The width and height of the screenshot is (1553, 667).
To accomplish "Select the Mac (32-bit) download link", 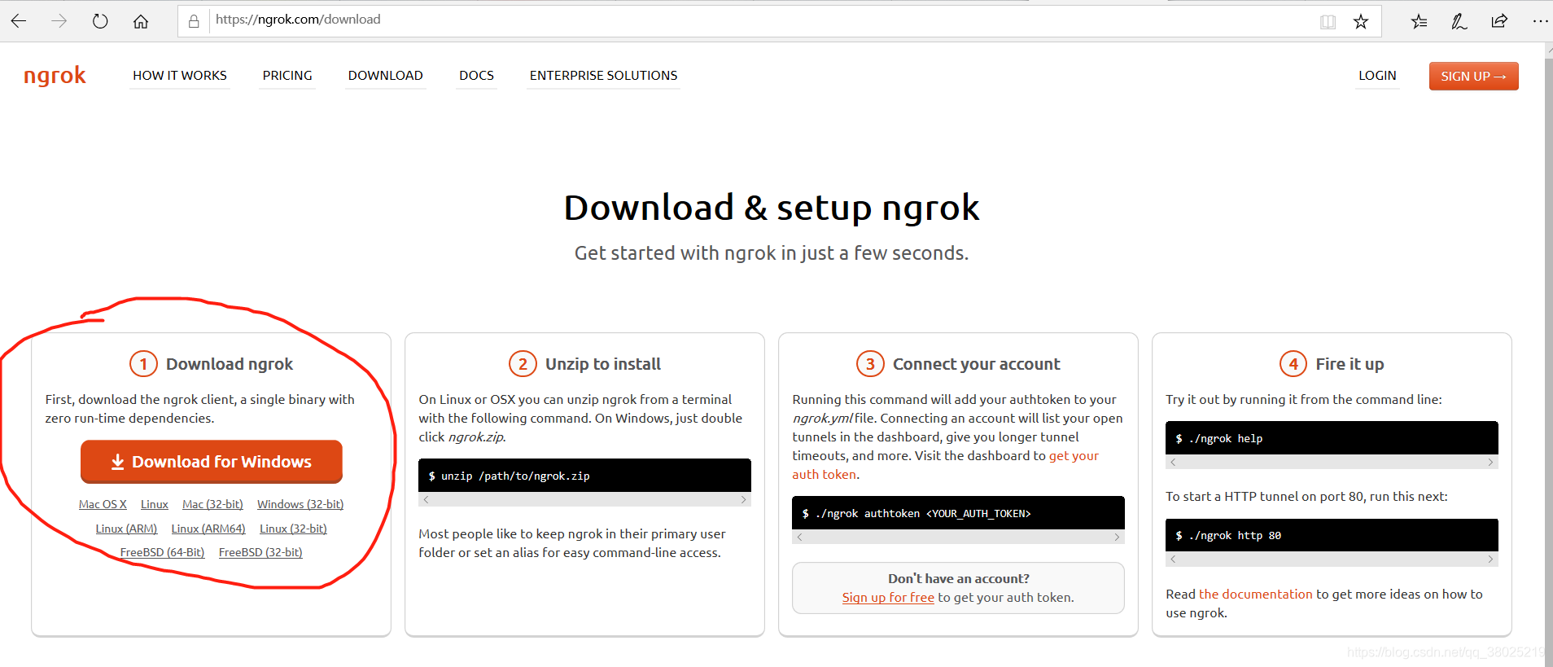I will coord(212,505).
